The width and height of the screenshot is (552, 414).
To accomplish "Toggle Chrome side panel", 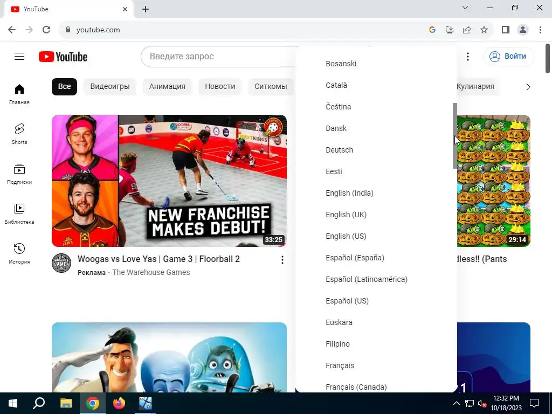I will (506, 30).
